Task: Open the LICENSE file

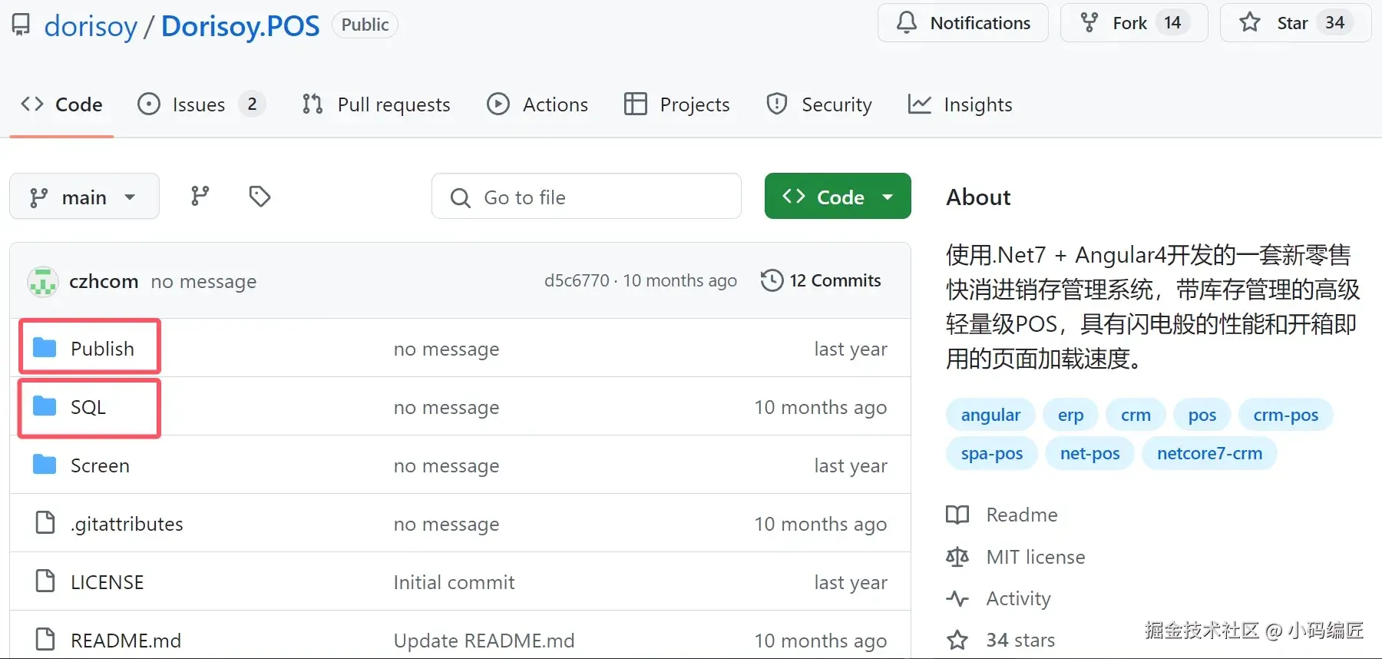Action: [107, 582]
